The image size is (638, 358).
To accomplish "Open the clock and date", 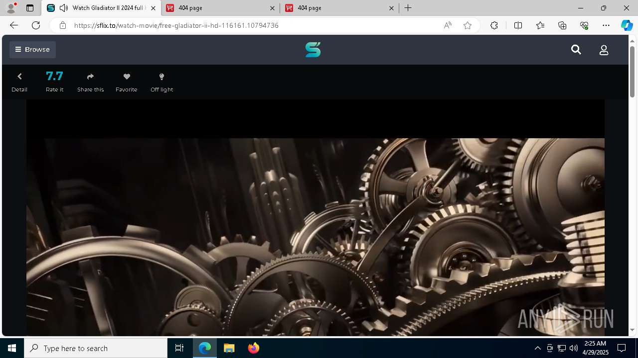I will (595, 348).
